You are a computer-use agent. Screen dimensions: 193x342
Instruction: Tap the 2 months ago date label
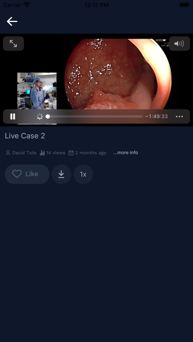(91, 153)
